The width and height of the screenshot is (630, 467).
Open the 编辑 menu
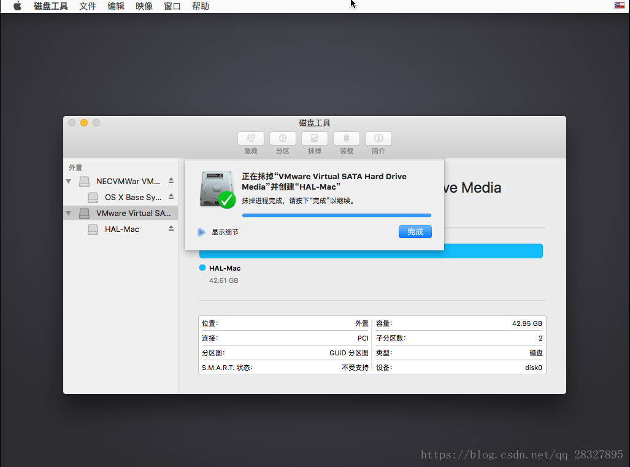tap(116, 6)
